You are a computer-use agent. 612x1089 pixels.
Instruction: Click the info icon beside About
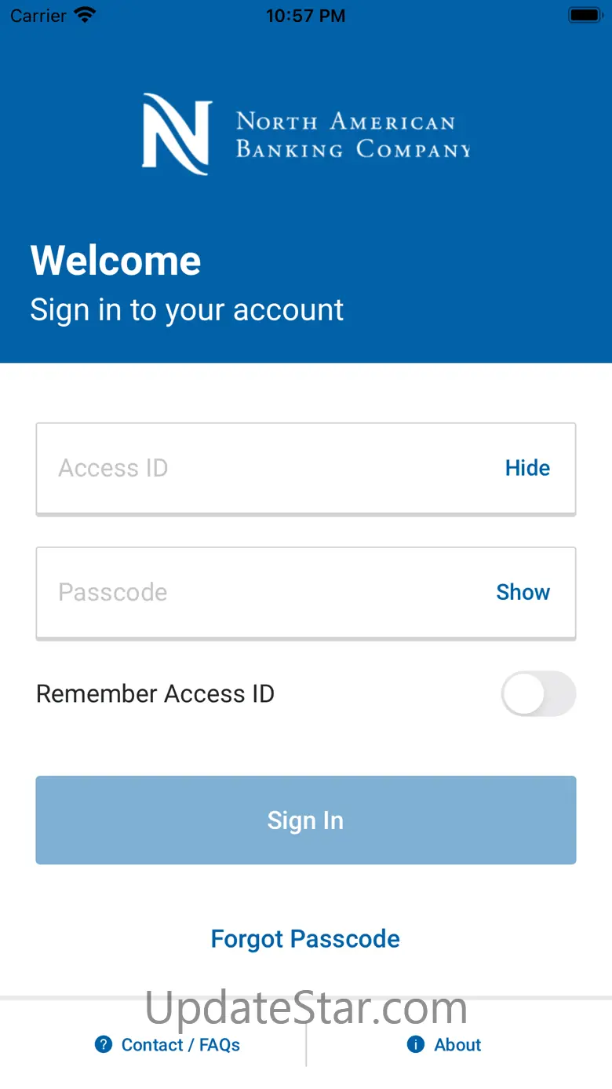[416, 1044]
